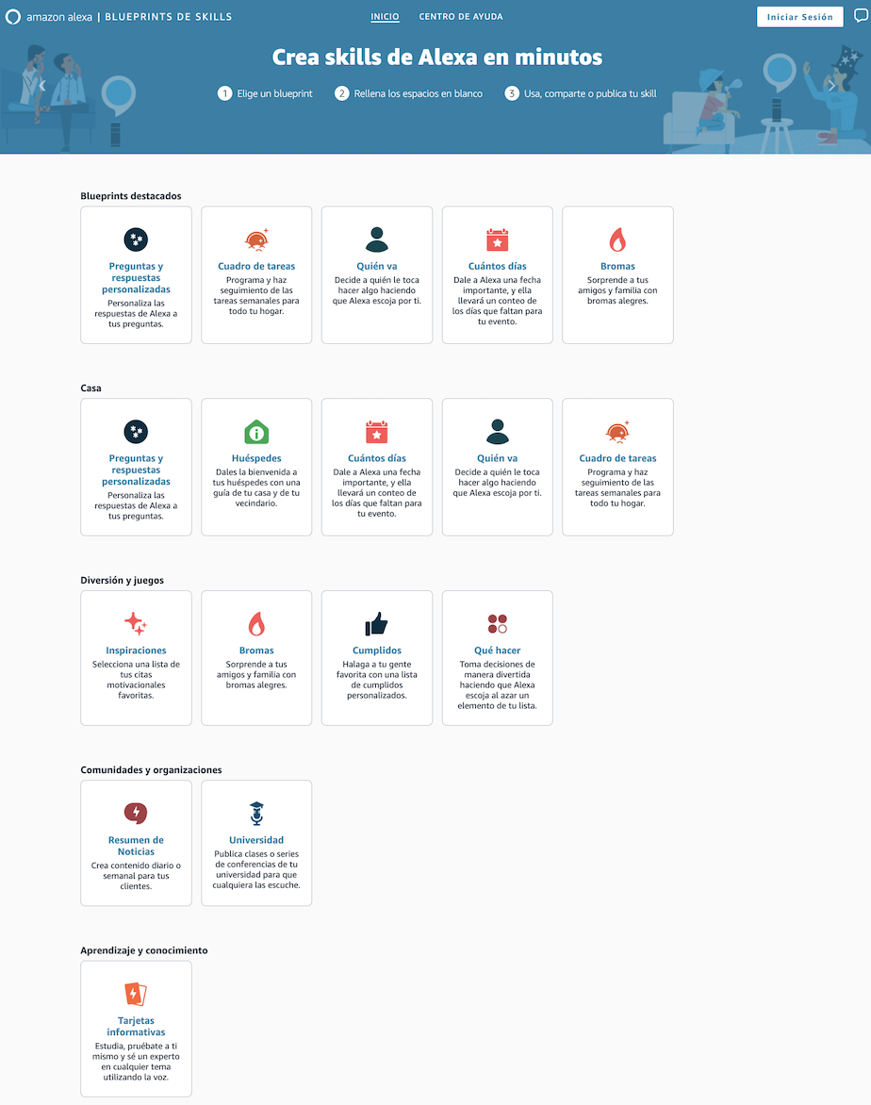Viewport: 871px width, 1105px height.
Task: Select the Tarjetas informativas flashcards icon
Action: pyautogui.click(x=136, y=994)
